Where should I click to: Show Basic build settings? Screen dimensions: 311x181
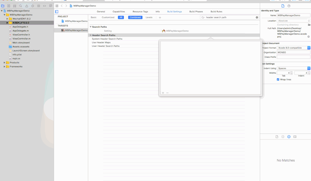(94, 17)
